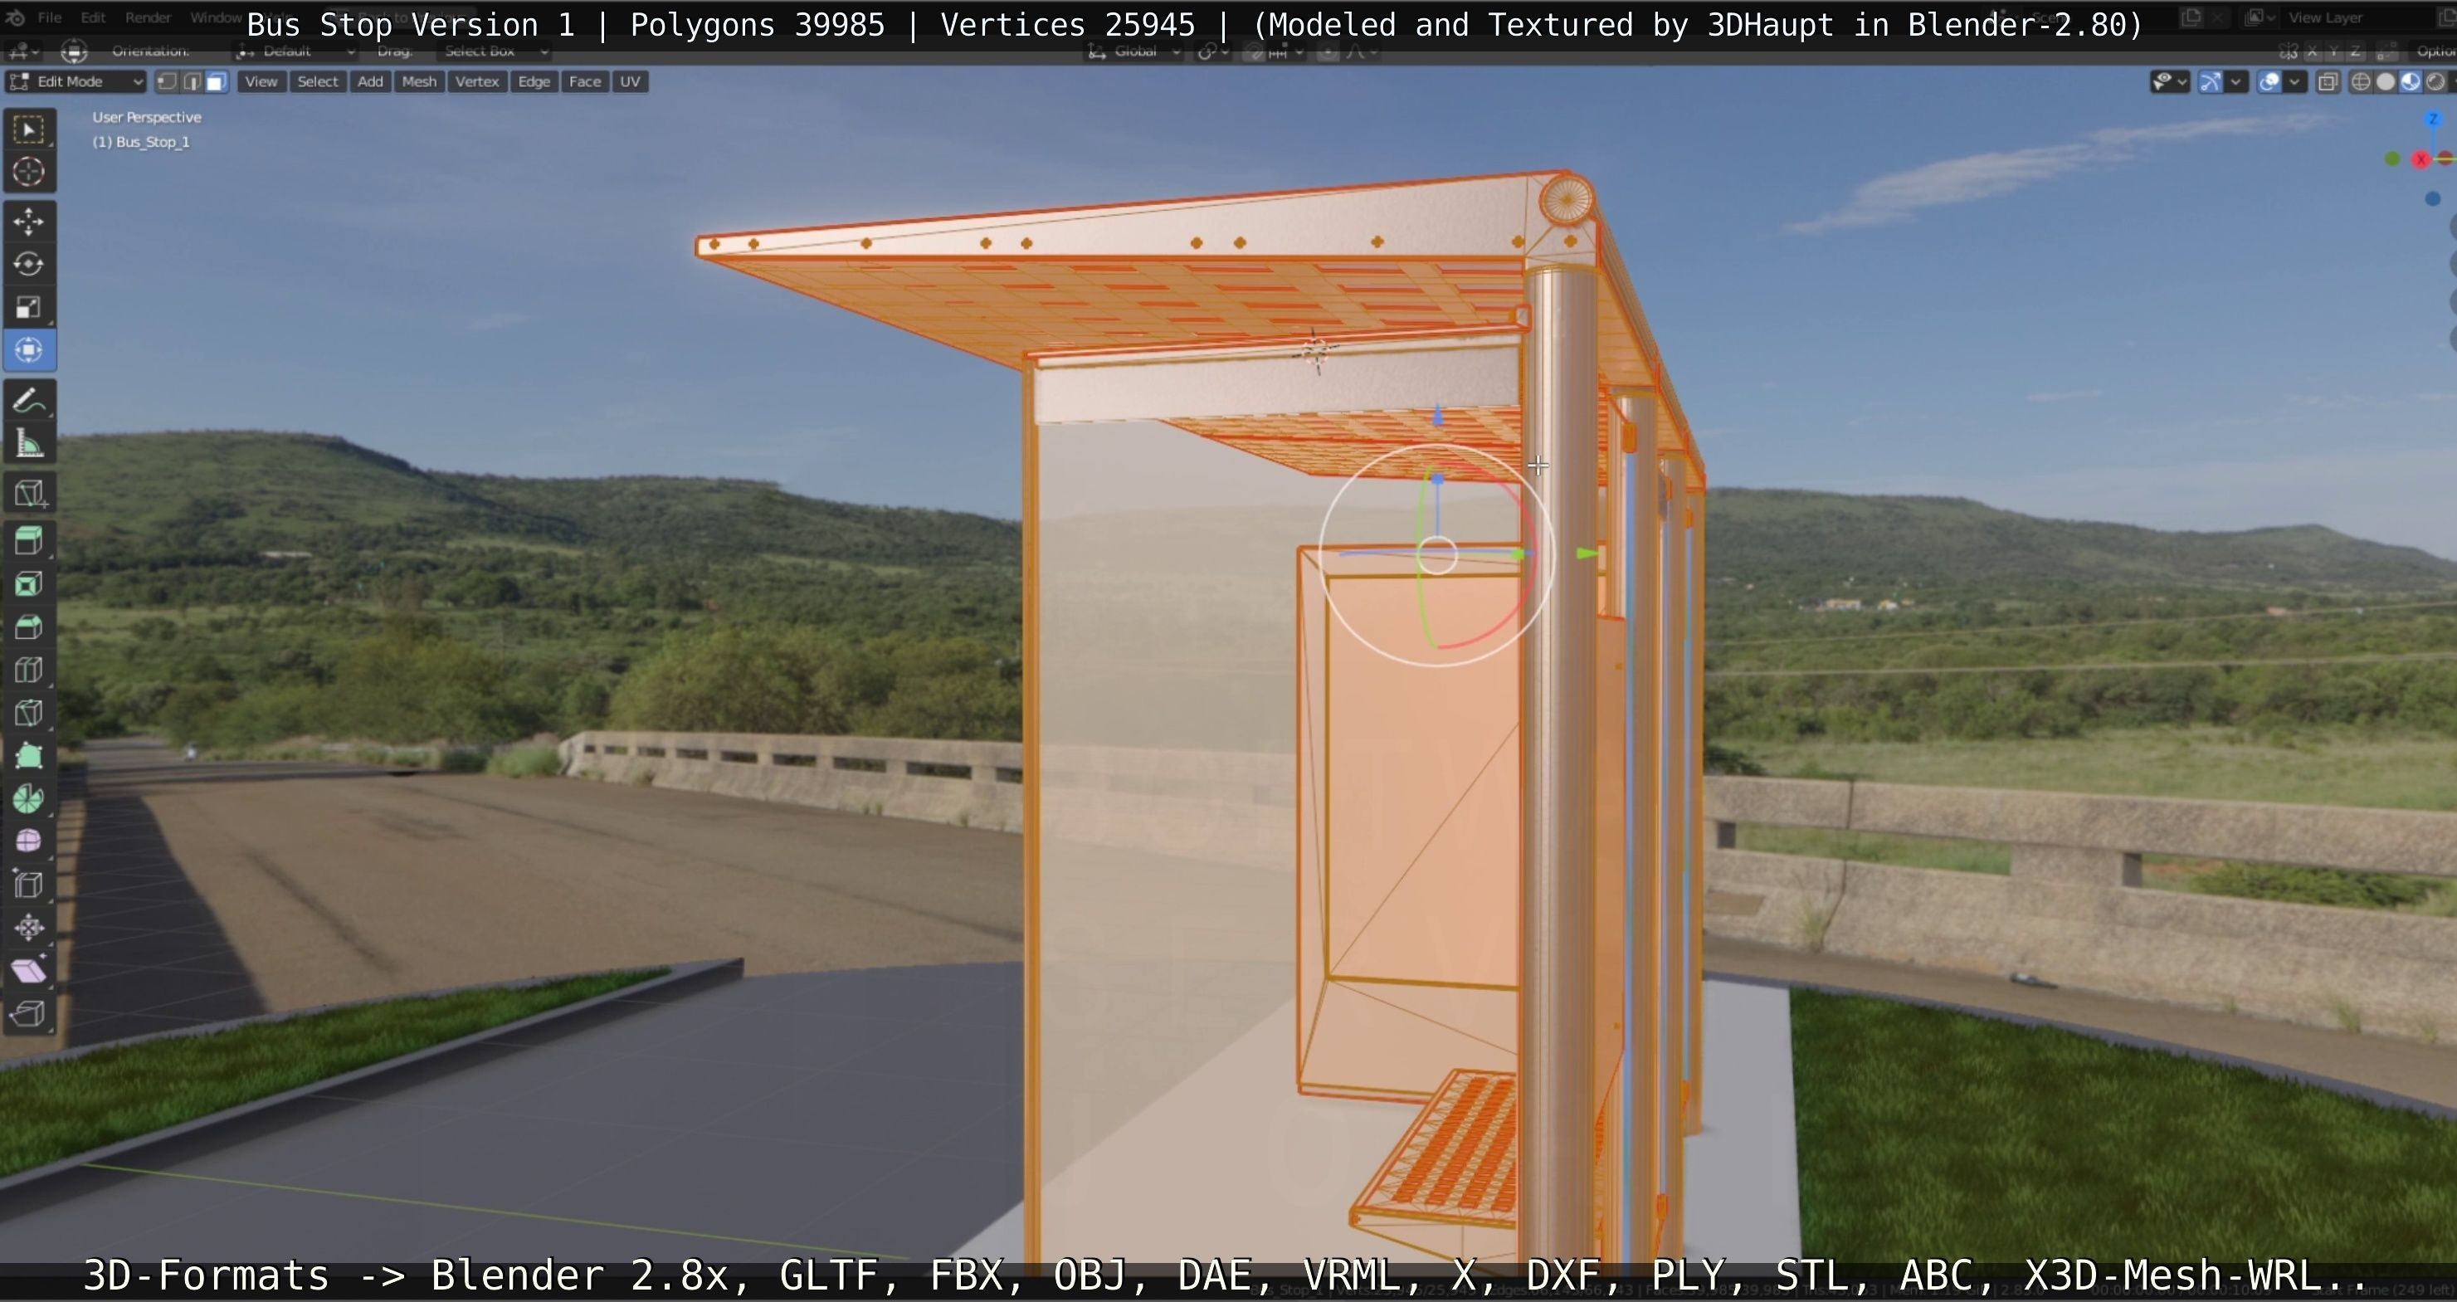2457x1302 pixels.
Task: Open the Add menu
Action: (x=370, y=82)
